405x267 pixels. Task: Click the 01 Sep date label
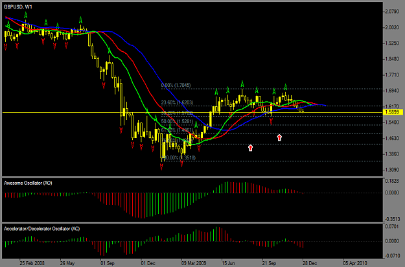[x=108, y=263]
